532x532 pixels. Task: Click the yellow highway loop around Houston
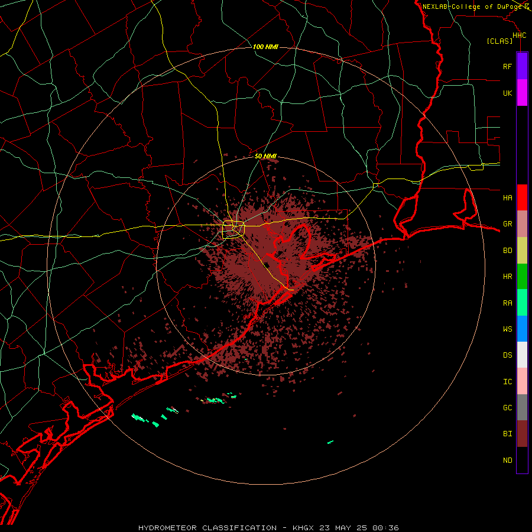click(233, 230)
